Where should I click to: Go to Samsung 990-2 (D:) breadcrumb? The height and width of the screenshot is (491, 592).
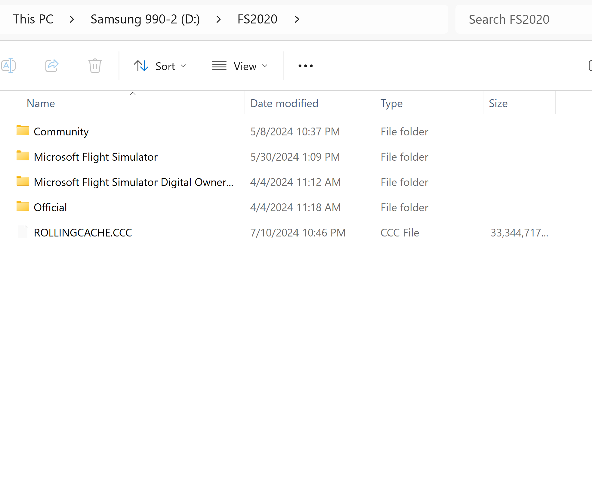[x=145, y=20]
